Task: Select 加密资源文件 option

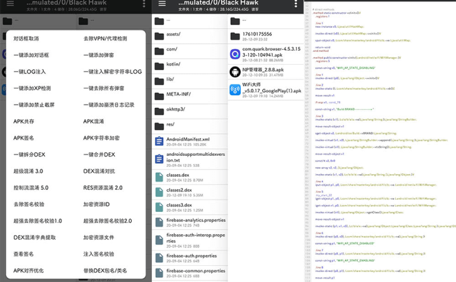Action: (99, 237)
